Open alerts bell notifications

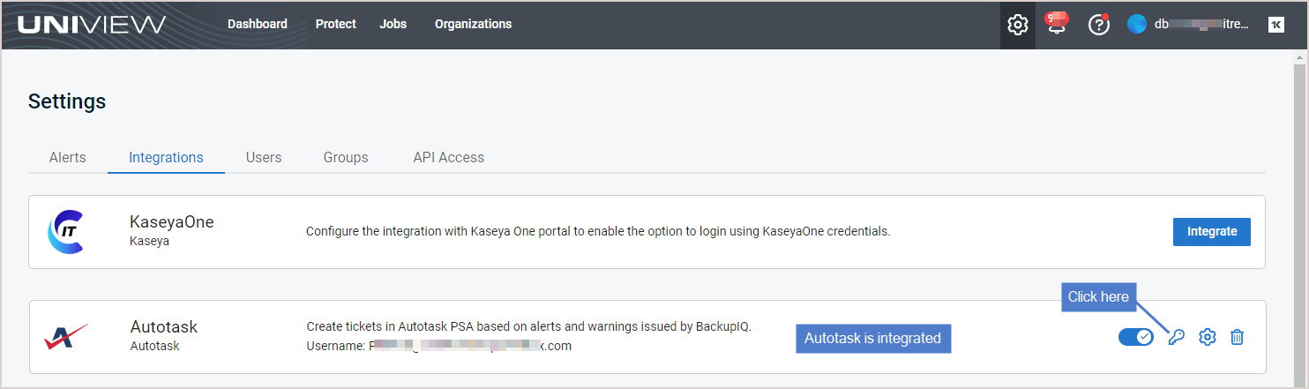[1057, 24]
